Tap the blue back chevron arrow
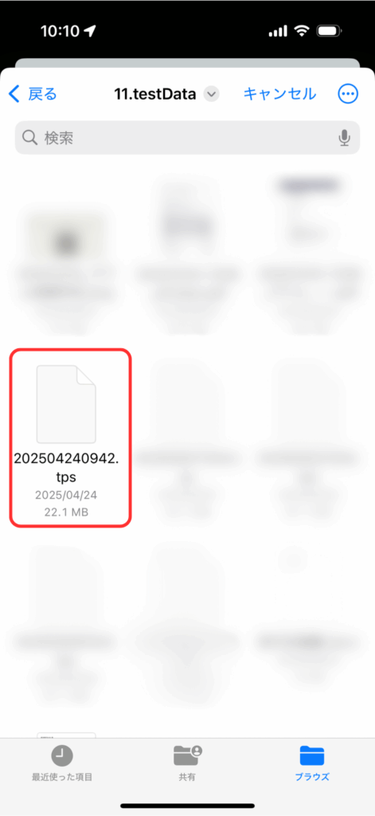375x816 pixels. click(14, 94)
